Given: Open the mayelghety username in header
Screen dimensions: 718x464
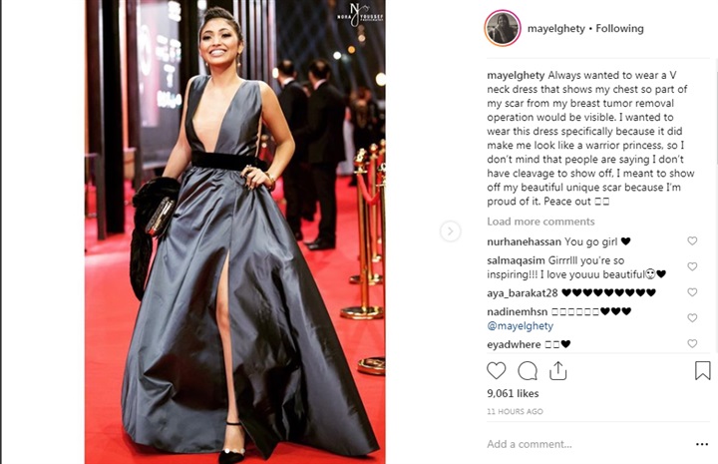Looking at the screenshot, I should 555,29.
